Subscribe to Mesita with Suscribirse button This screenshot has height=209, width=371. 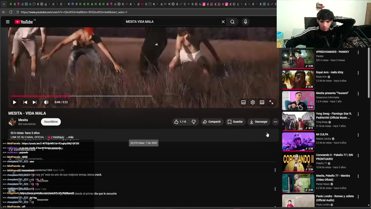[x=51, y=122]
